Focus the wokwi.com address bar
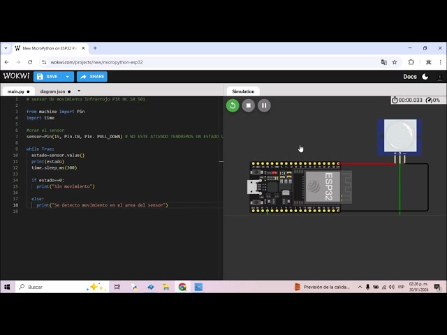Viewport: 447px width, 335px height. [x=211, y=62]
